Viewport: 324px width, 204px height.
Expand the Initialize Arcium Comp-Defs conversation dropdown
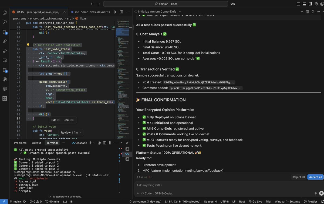click(180, 12)
